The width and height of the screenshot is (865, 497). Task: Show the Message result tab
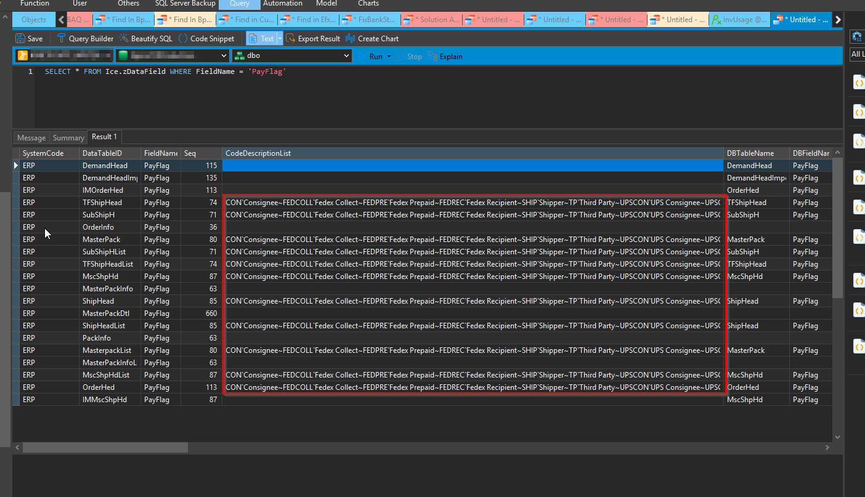tap(31, 138)
